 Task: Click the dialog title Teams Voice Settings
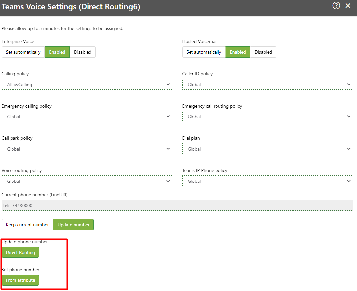tap(71, 7)
